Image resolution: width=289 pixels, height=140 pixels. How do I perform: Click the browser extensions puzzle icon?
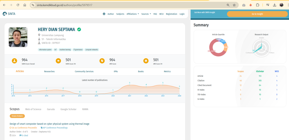pos(257,5)
